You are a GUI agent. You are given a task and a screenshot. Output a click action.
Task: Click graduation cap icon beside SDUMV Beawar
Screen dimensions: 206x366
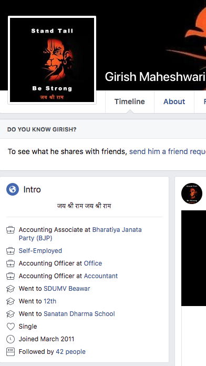(x=11, y=289)
